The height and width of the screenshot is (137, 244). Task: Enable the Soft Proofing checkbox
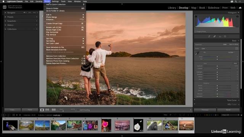pos(78,110)
